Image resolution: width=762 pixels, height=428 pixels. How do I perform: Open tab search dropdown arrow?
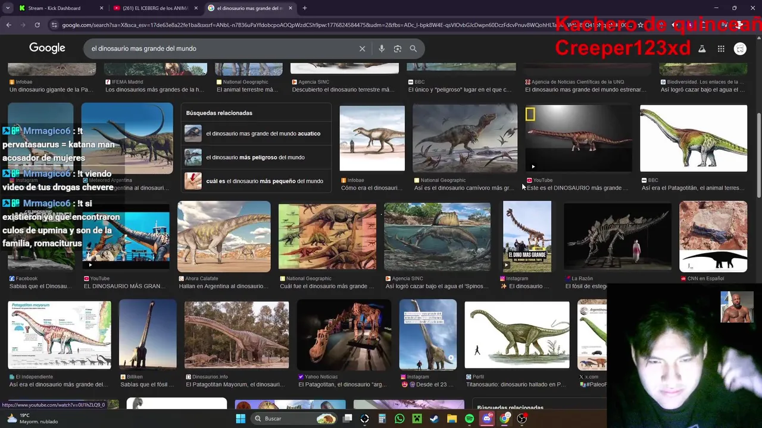point(8,8)
